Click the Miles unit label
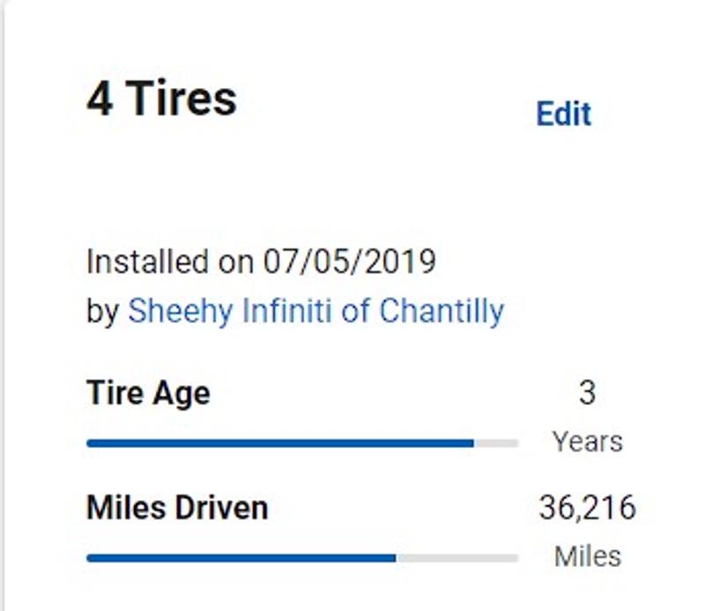705x611 pixels. pos(587,556)
